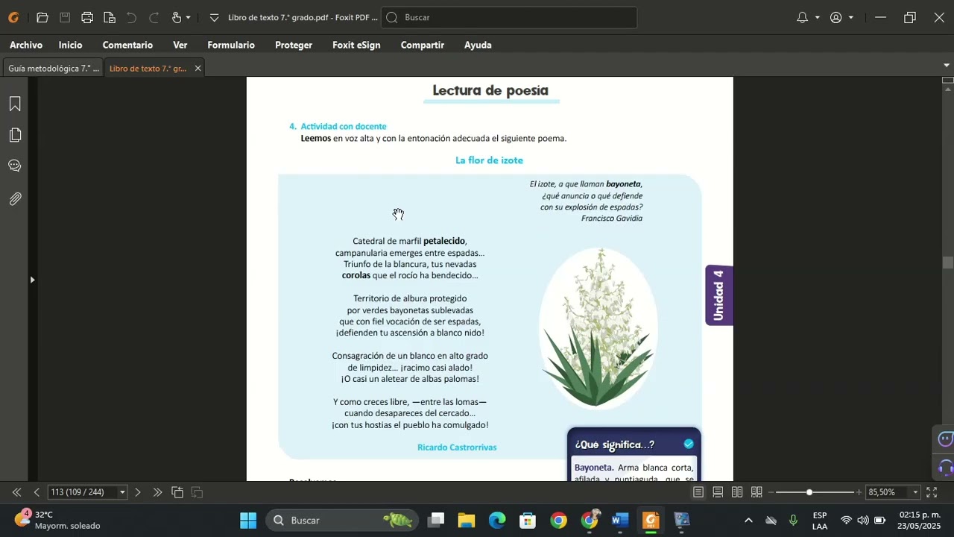Image resolution: width=954 pixels, height=537 pixels.
Task: Open the Bookmarks panel
Action: coord(15,104)
